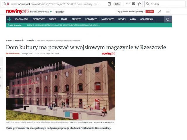Image resolution: width=187 pixels, height=140 pixels.
Task: Open Reader View icon in address bar
Action: click(109, 4)
